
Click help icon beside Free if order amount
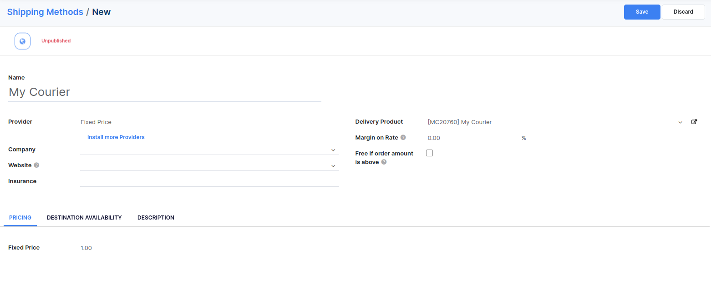[x=384, y=162]
